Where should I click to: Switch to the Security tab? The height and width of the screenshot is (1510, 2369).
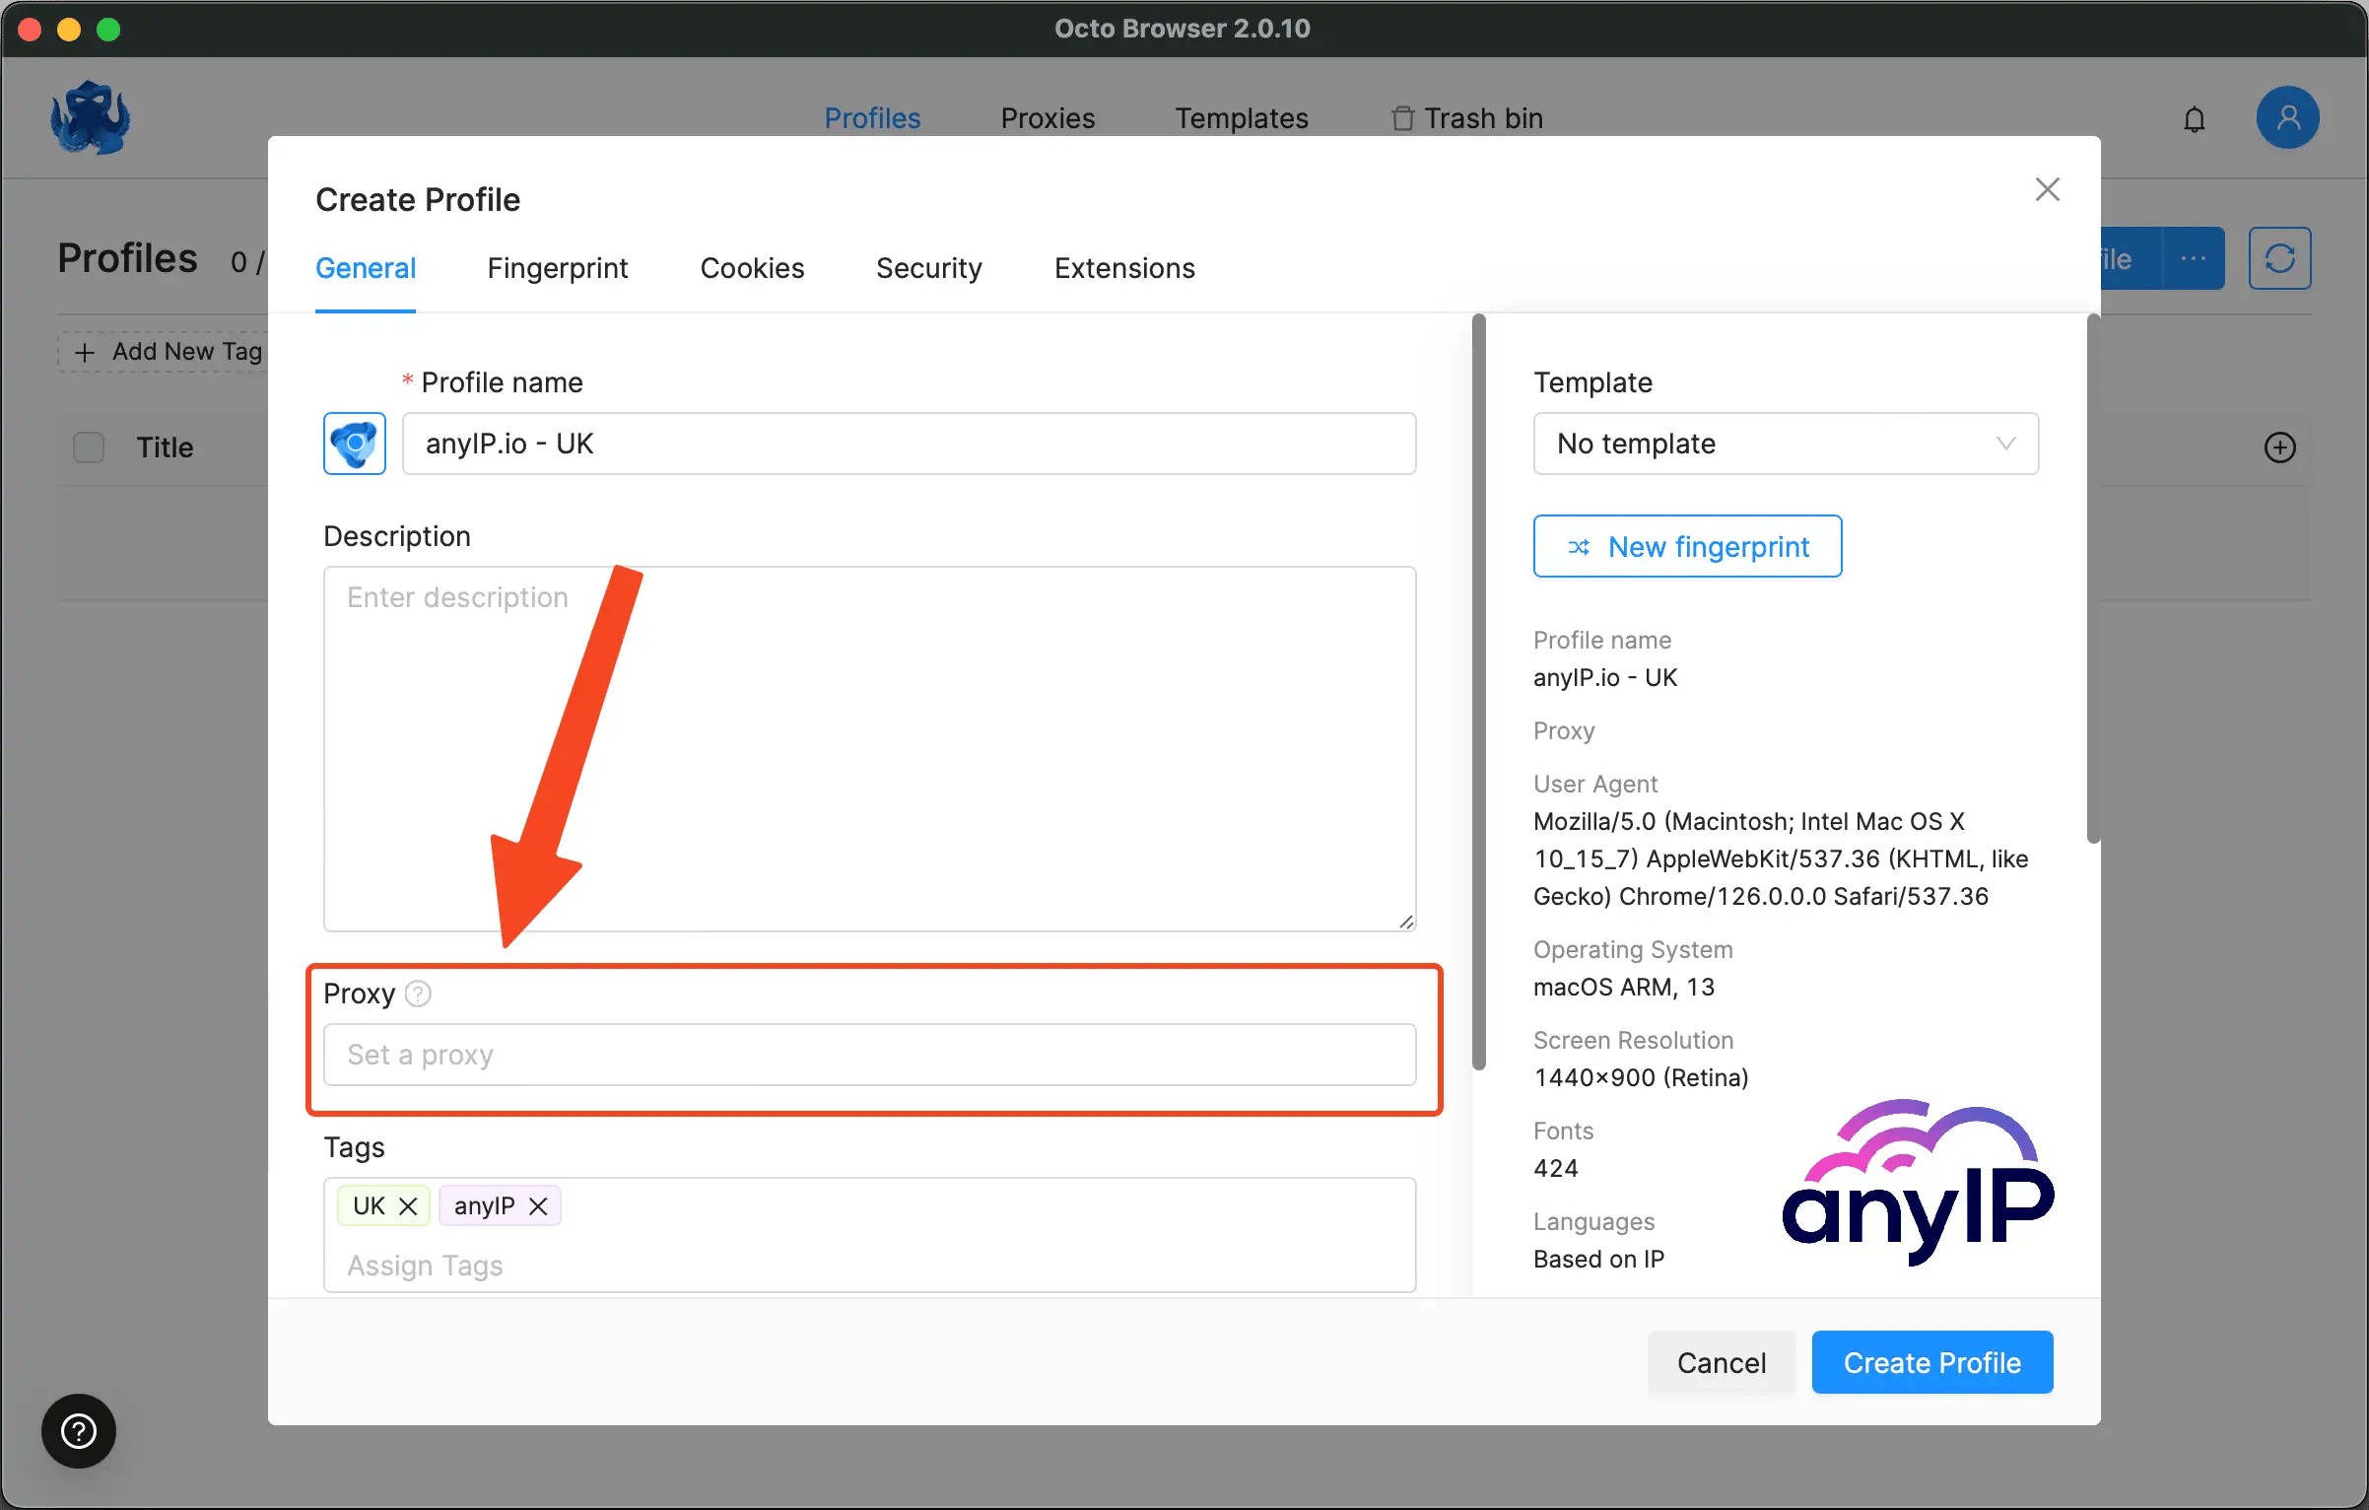point(928,268)
